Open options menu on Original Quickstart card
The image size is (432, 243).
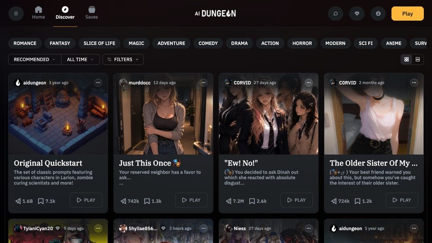(98, 83)
